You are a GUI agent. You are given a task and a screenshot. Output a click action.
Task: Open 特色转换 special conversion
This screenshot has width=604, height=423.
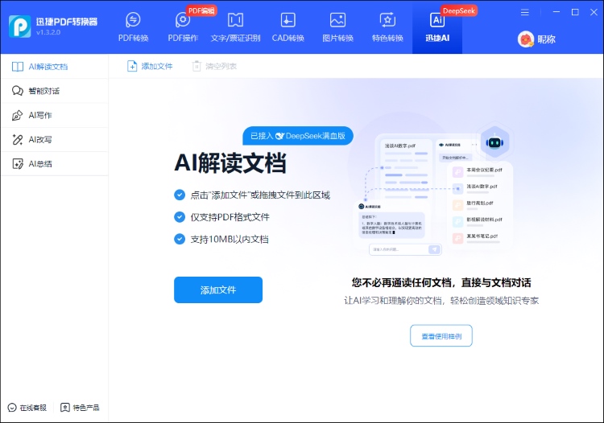pos(387,27)
